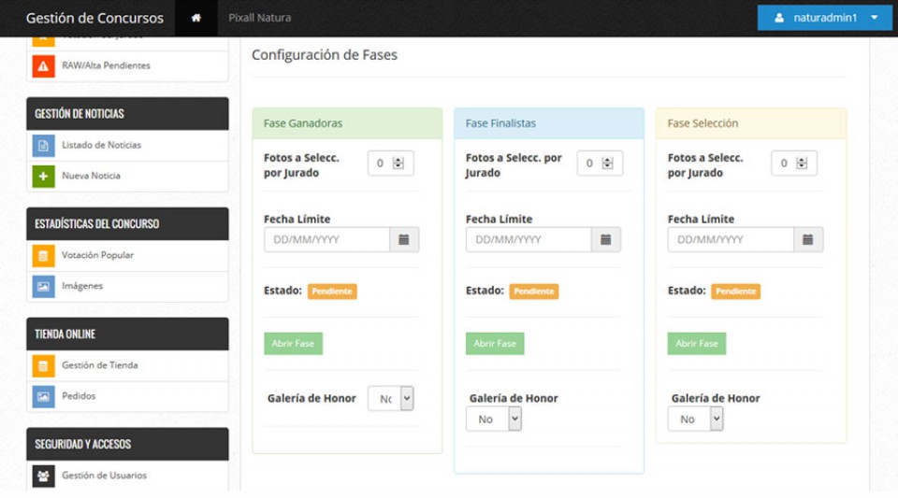The image size is (898, 498).
Task: Click the Estadísticas del Concurso section header
Action: click(x=127, y=224)
